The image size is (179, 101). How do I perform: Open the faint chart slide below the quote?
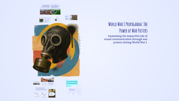pos(75,92)
